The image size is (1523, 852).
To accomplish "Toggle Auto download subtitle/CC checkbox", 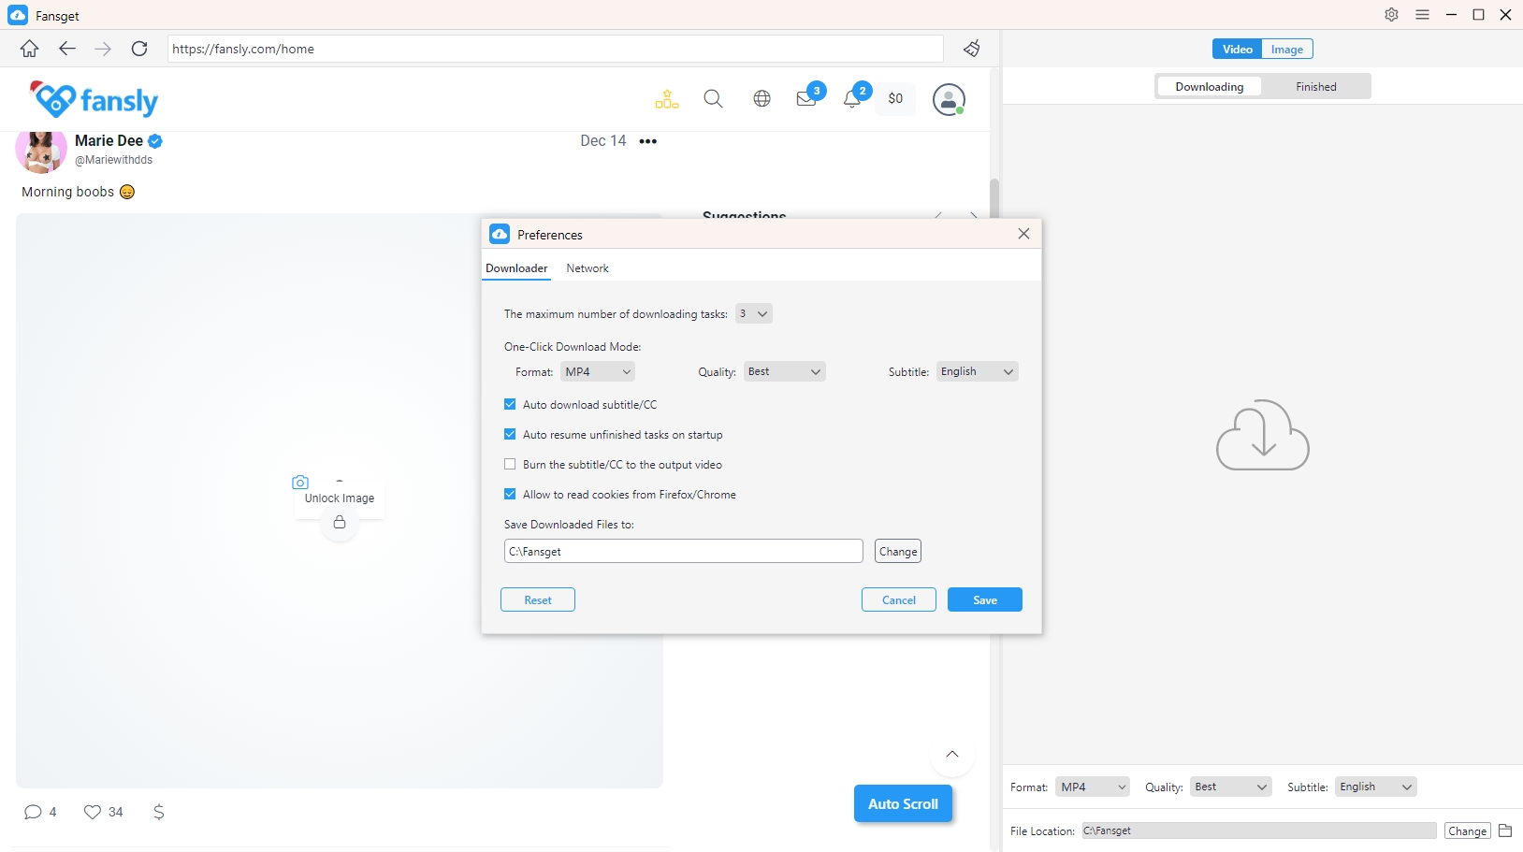I will coord(510,405).
